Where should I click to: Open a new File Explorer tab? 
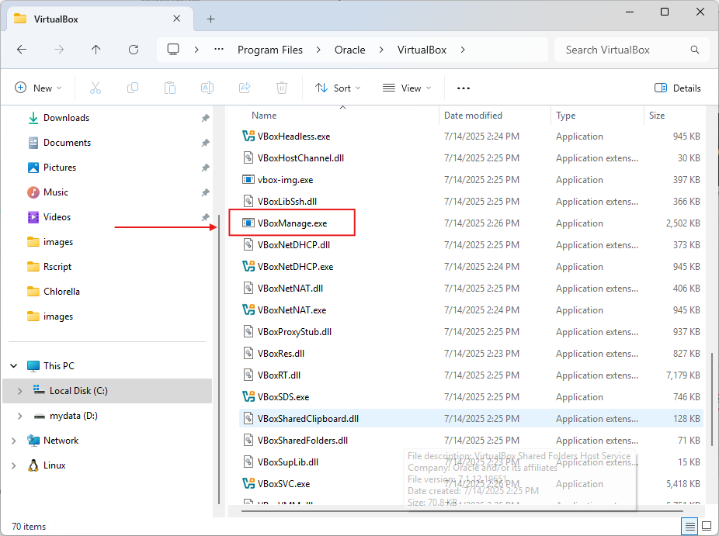point(210,19)
